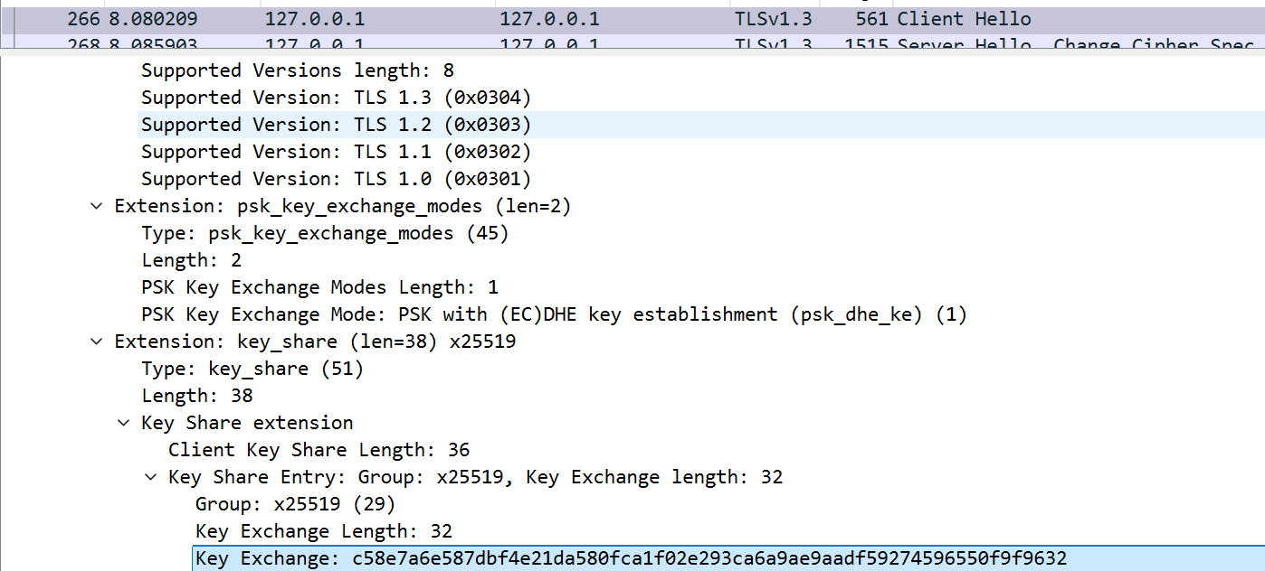Image resolution: width=1265 pixels, height=571 pixels.
Task: Select Supported Version TLS 1.3 line
Action: tap(336, 98)
